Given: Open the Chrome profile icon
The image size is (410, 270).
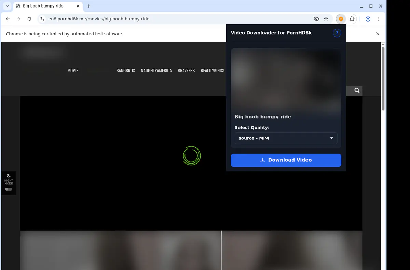Looking at the screenshot, I should click(368, 19).
